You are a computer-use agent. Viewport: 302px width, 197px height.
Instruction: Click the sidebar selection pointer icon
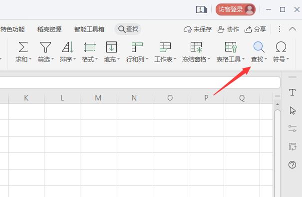(293, 110)
